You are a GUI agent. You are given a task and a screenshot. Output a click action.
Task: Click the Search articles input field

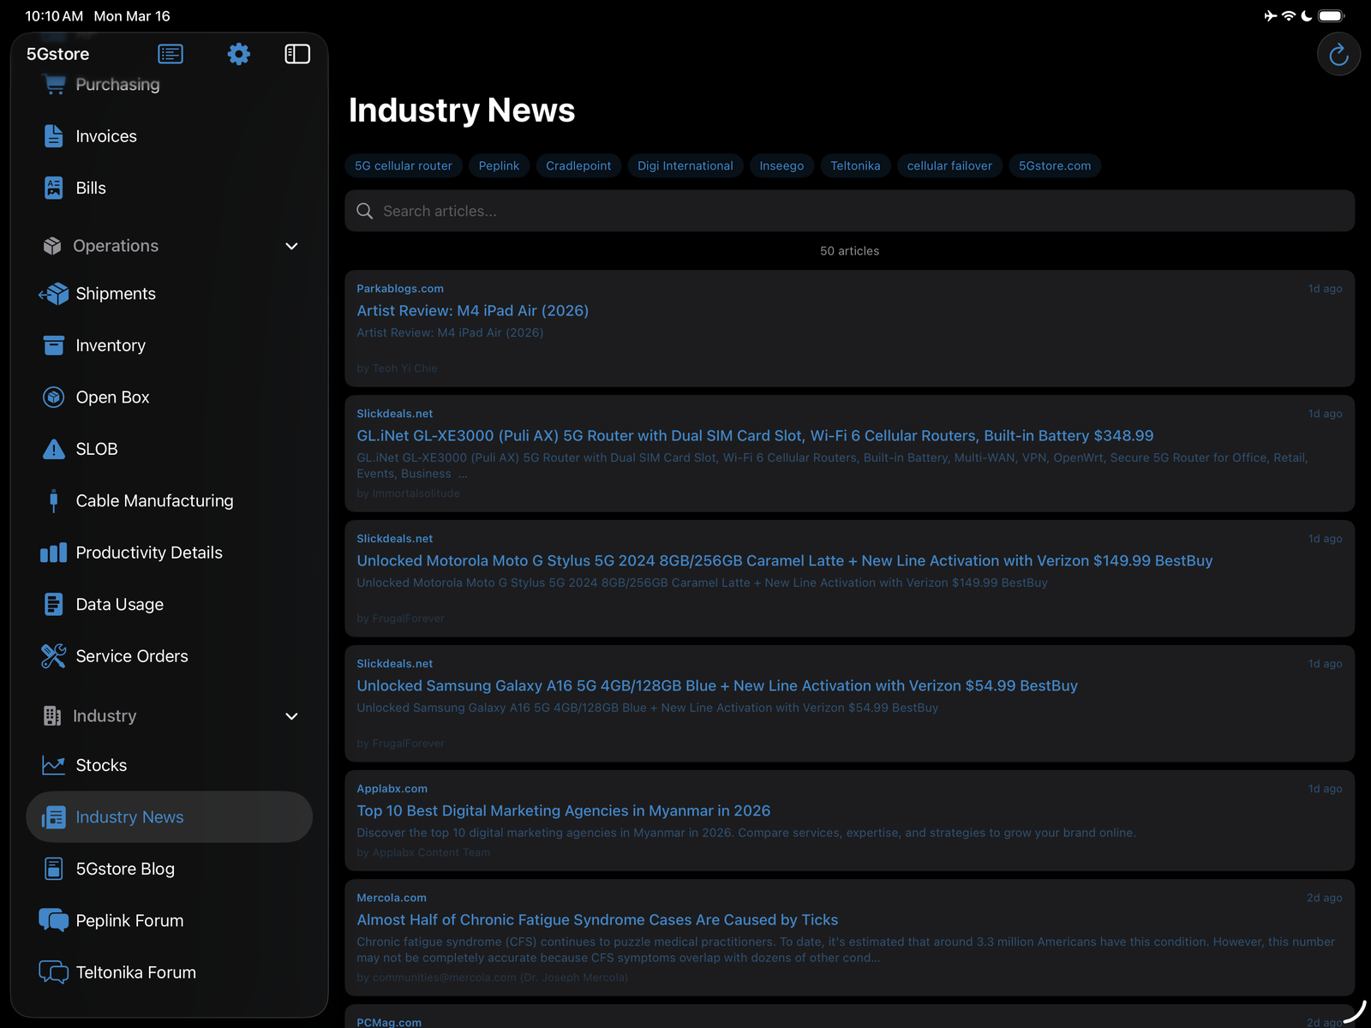[x=848, y=211]
